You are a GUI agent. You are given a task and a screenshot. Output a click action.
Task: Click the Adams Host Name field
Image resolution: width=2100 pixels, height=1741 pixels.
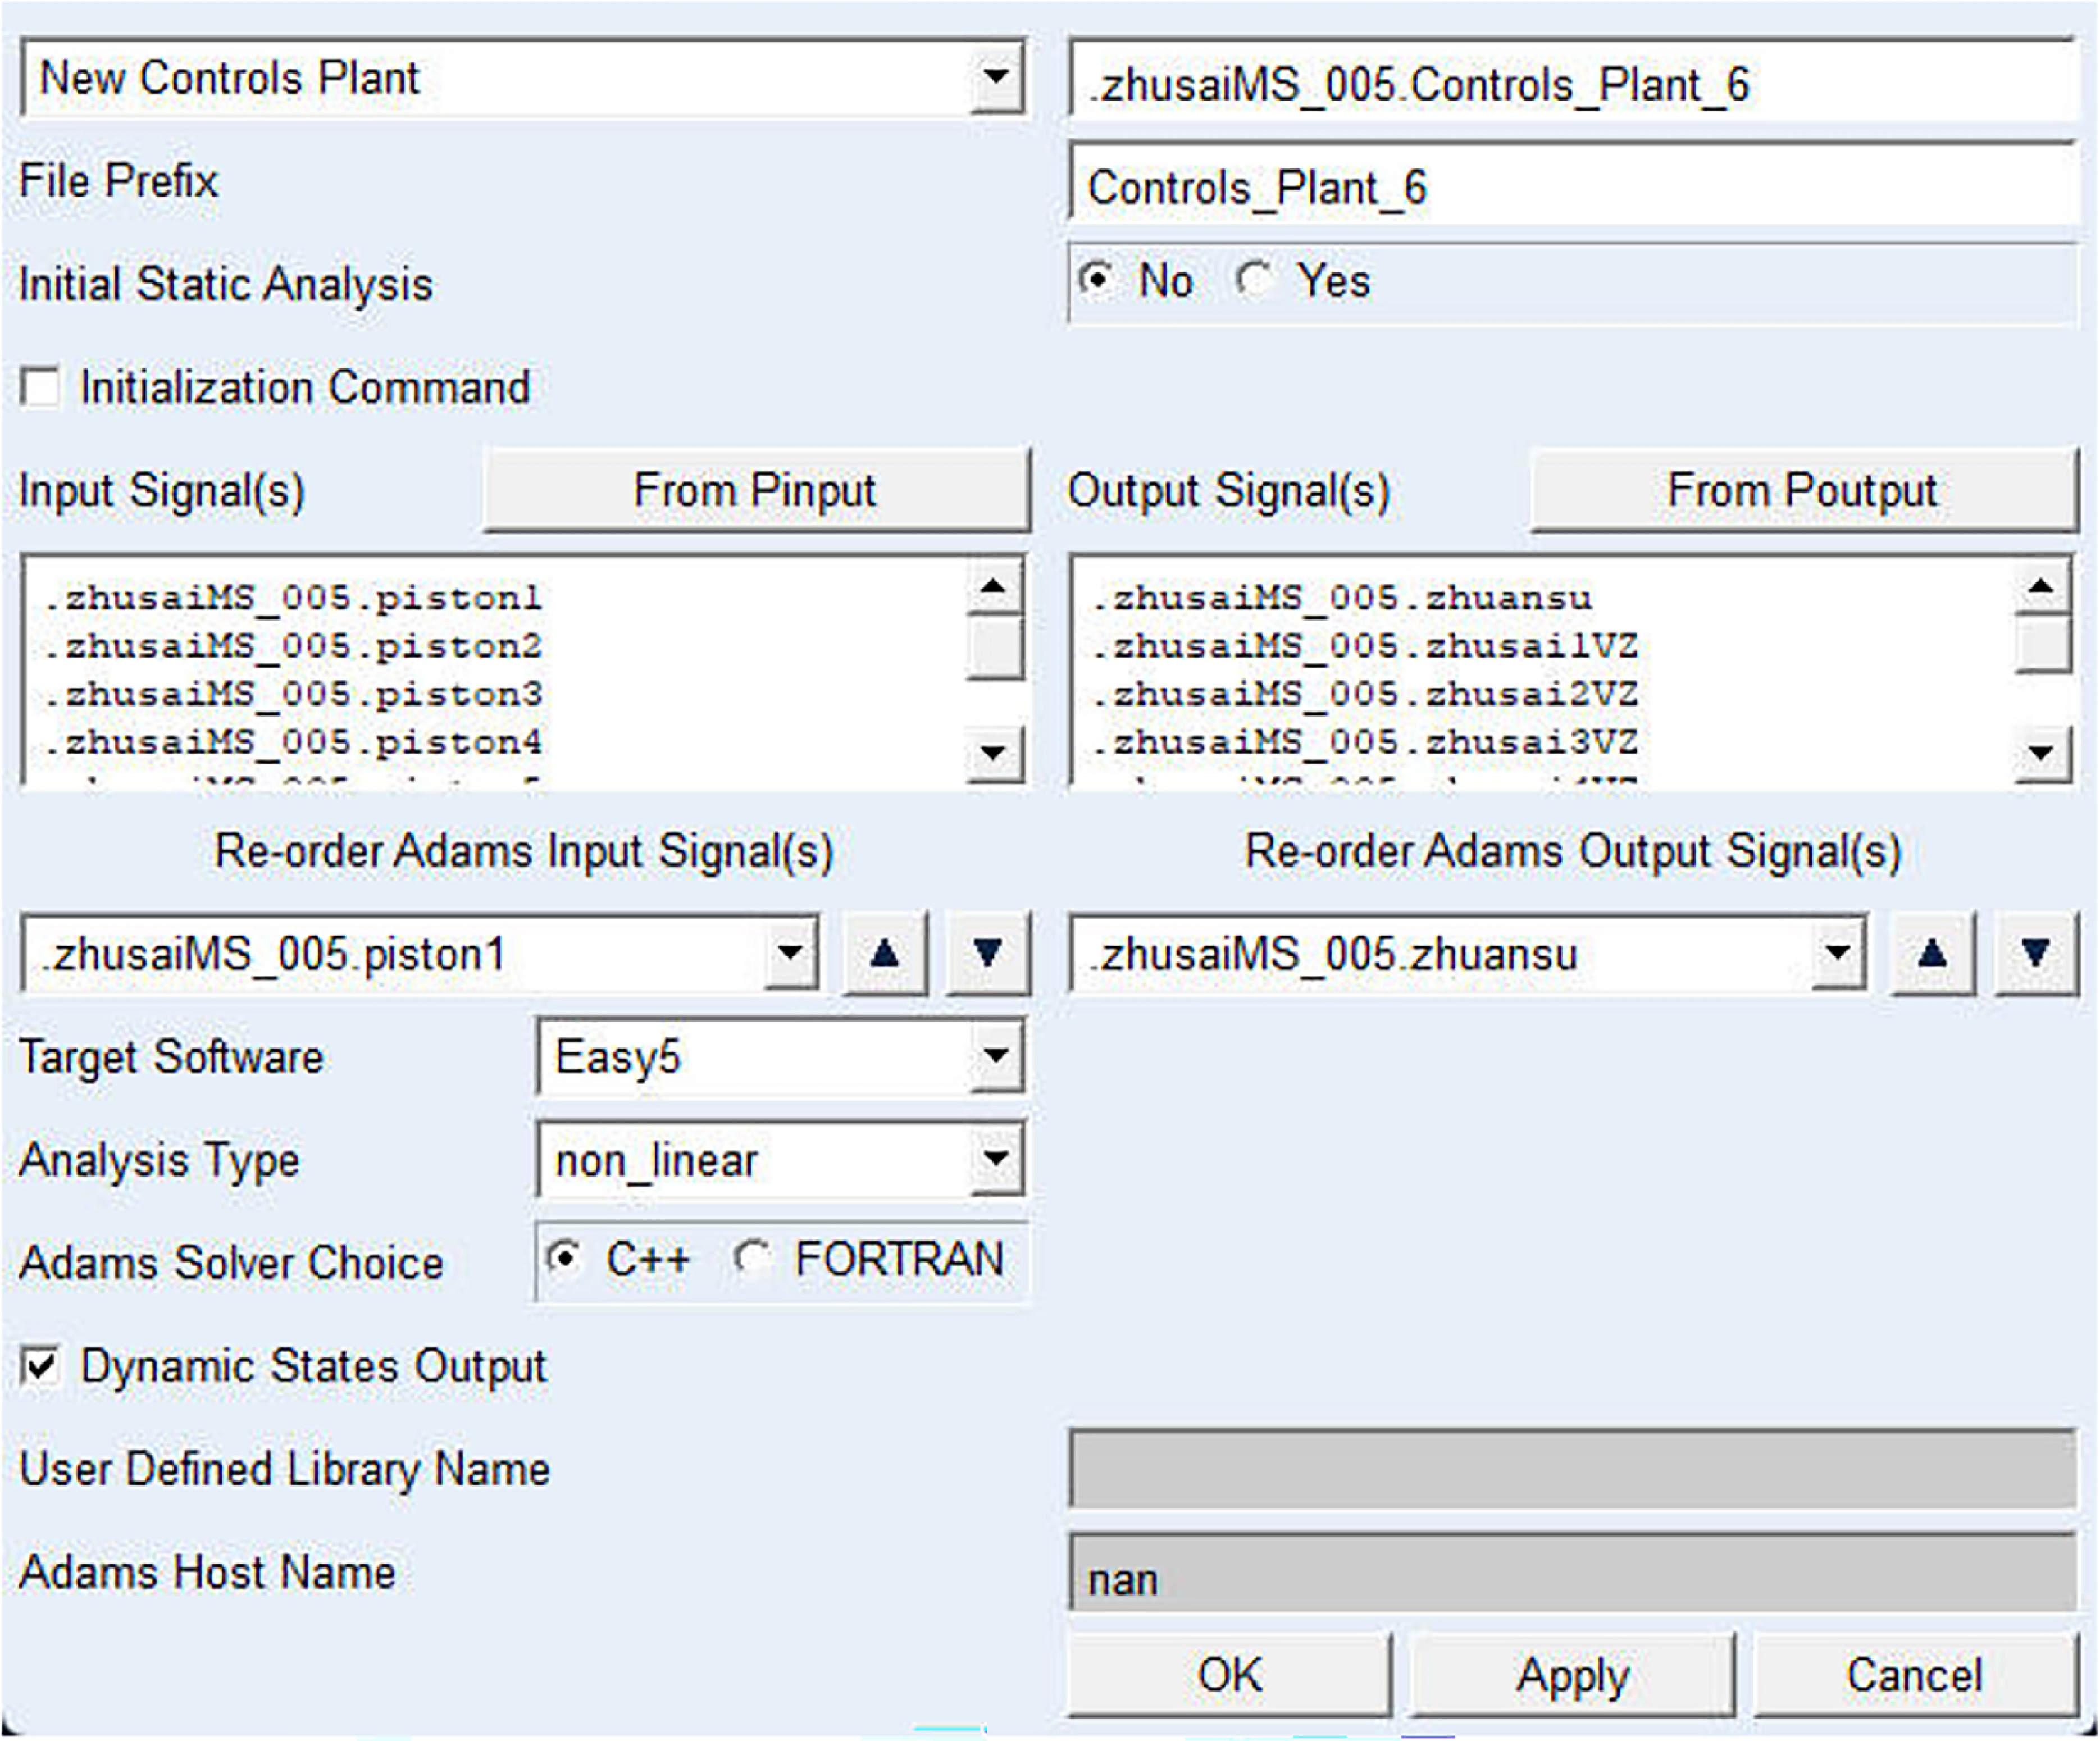click(x=1573, y=1573)
